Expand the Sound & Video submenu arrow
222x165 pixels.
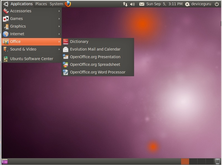tap(59, 49)
